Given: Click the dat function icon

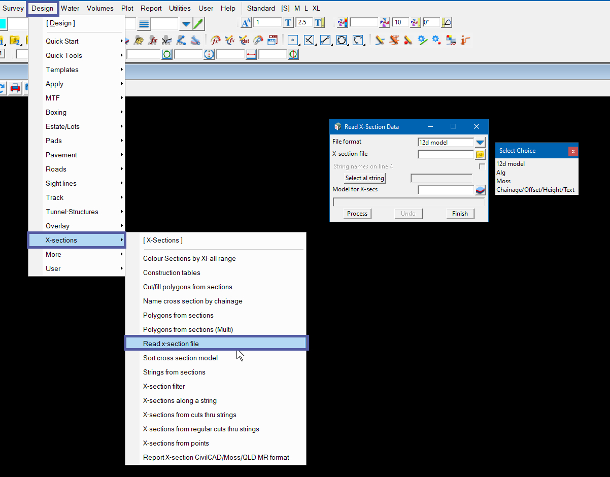Looking at the screenshot, I should pyautogui.click(x=245, y=40).
